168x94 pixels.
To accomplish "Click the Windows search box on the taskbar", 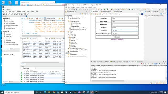I will click(x=19, y=92).
